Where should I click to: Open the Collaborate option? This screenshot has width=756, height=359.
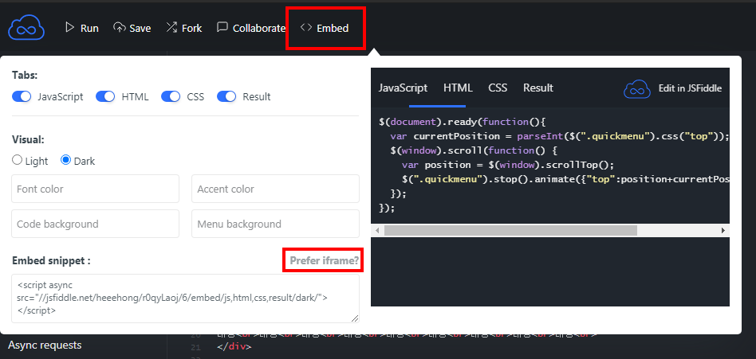point(250,28)
